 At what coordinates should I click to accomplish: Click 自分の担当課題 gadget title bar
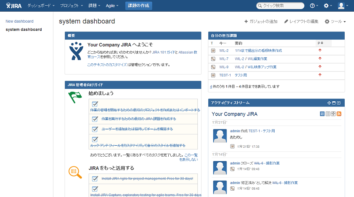pyautogui.click(x=276, y=36)
